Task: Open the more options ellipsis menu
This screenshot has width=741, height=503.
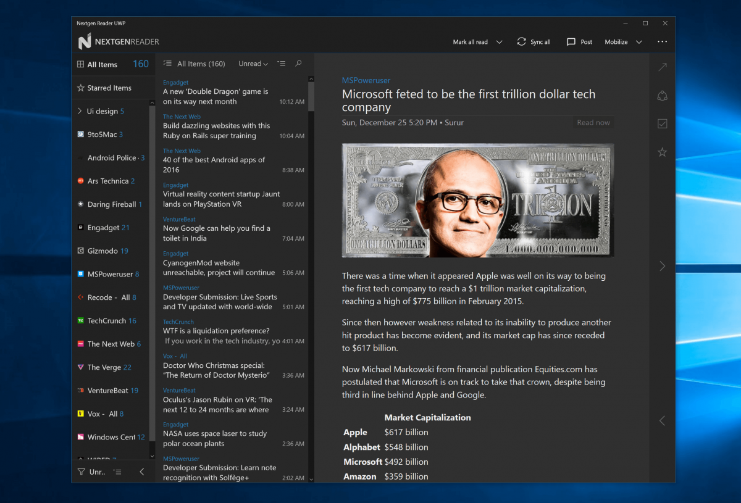Action: pos(662,42)
